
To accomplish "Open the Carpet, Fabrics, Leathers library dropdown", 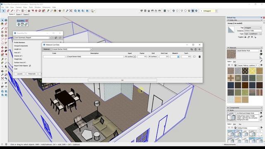I will click(248, 65).
